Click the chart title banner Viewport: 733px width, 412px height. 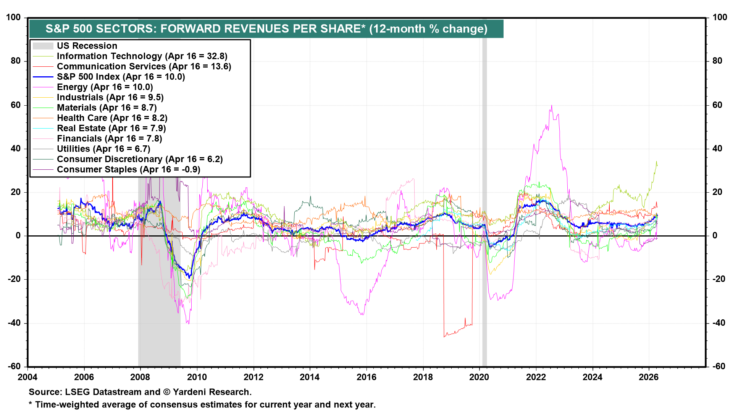point(266,29)
